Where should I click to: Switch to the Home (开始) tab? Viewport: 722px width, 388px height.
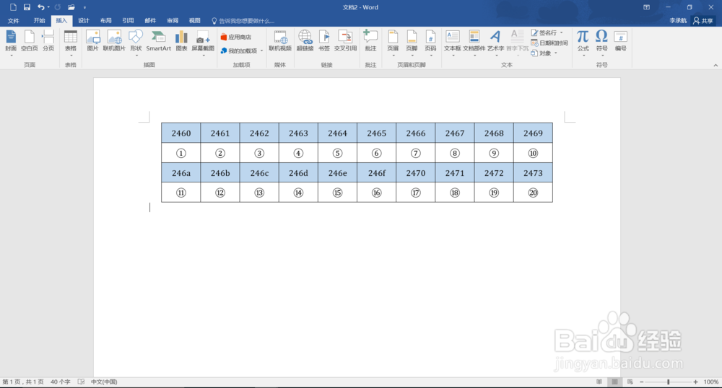click(x=39, y=21)
